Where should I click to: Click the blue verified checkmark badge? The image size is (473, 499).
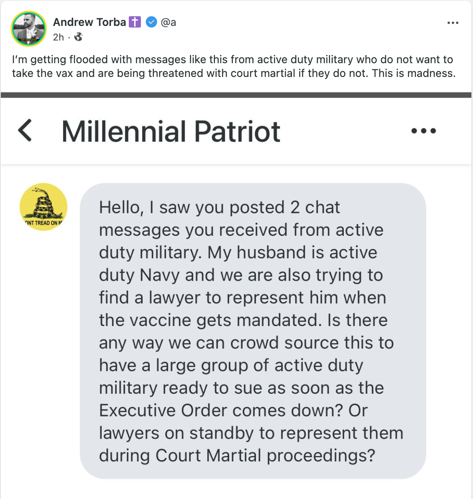(151, 22)
